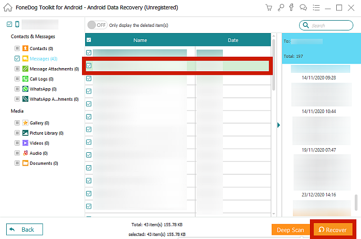Check the Videos (0) checkbox
Image resolution: width=361 pixels, height=239 pixels.
tap(17, 143)
